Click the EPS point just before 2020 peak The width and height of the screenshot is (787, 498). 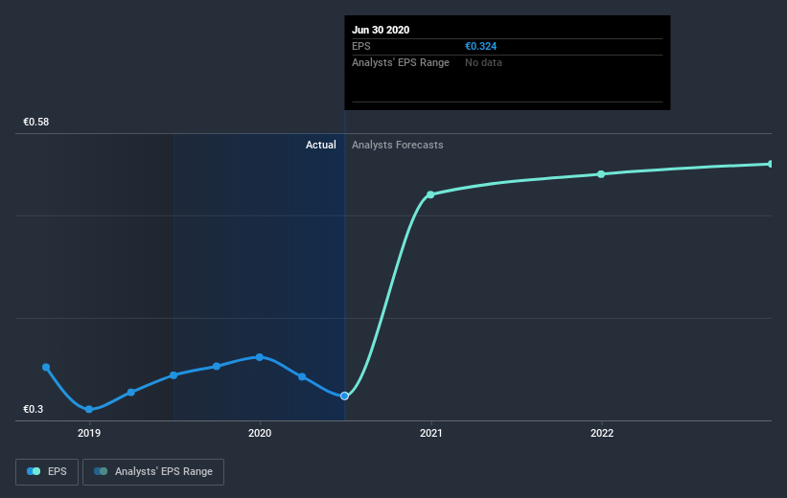[217, 366]
